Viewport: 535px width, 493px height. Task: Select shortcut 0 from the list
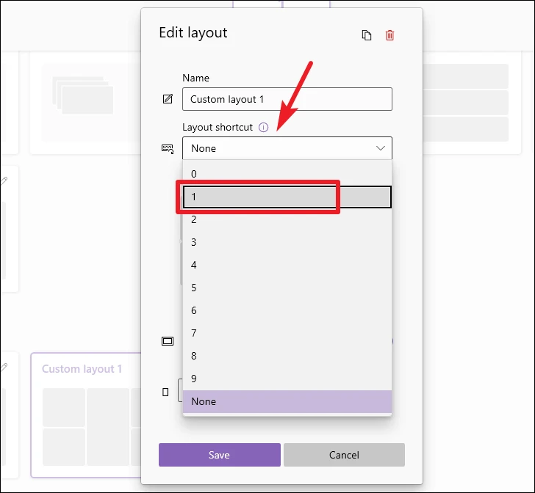(287, 174)
